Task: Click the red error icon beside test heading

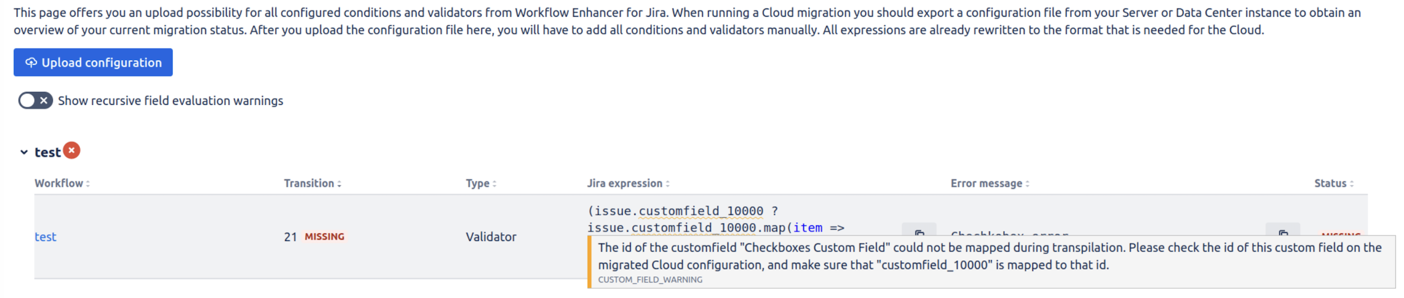Action: pyautogui.click(x=71, y=151)
